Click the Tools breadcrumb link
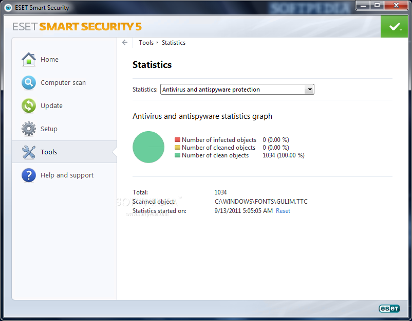The height and width of the screenshot is (321, 412). coord(146,43)
